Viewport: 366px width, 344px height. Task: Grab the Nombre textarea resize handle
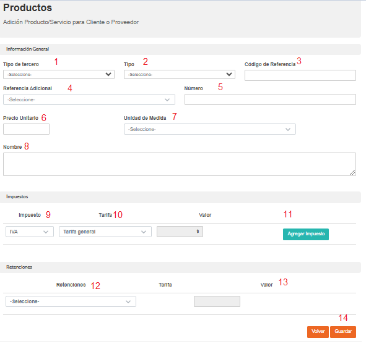click(352, 172)
